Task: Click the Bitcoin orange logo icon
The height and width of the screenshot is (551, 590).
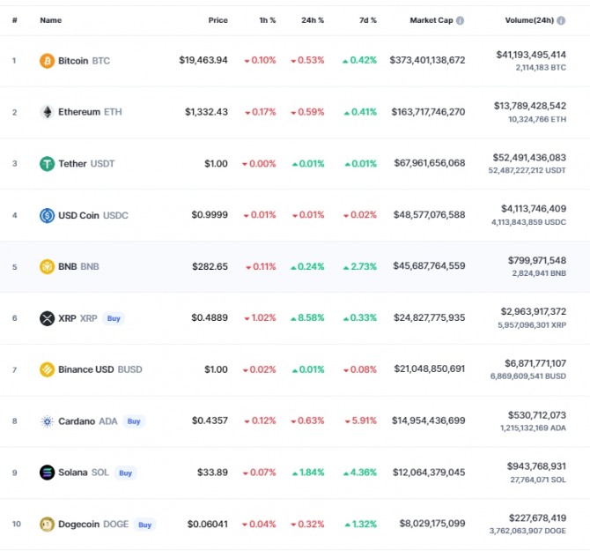Action: [47, 61]
